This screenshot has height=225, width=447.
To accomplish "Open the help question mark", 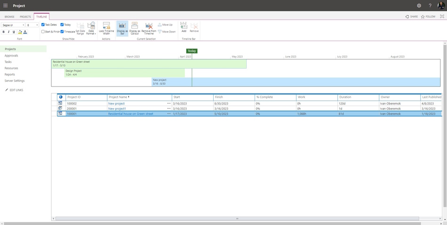I will coord(430,6).
